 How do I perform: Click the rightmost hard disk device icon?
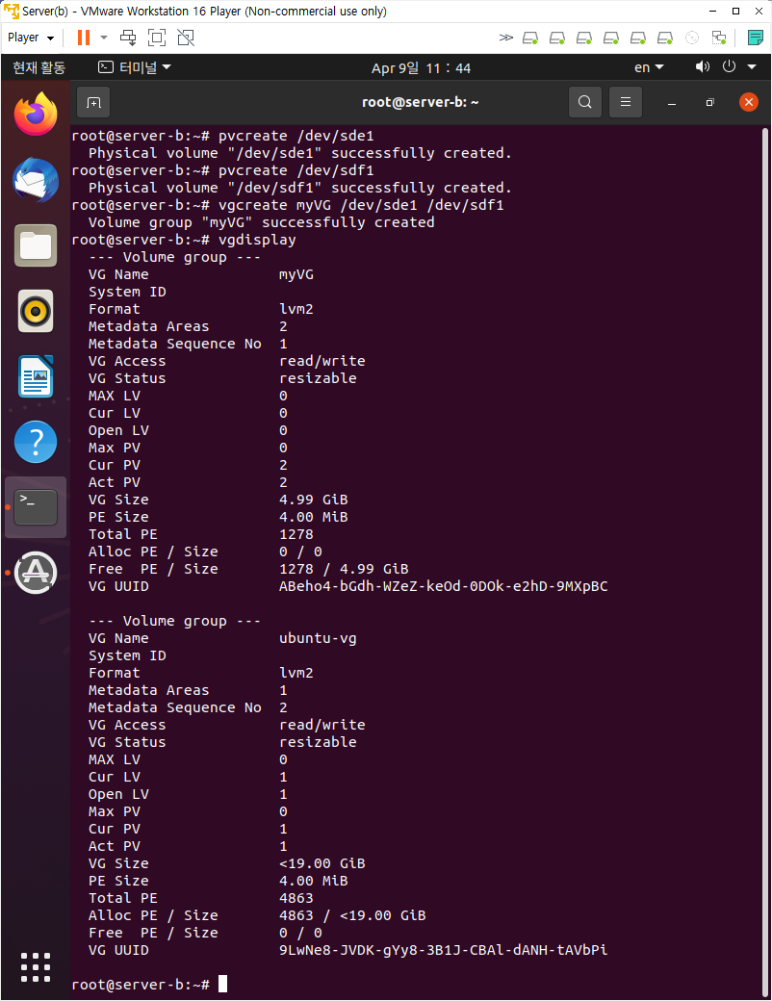pos(665,38)
